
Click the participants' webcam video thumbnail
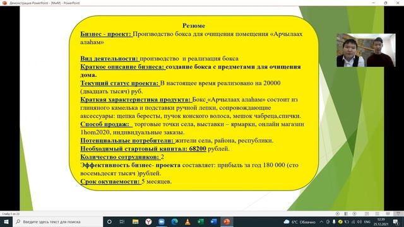coord(366,50)
